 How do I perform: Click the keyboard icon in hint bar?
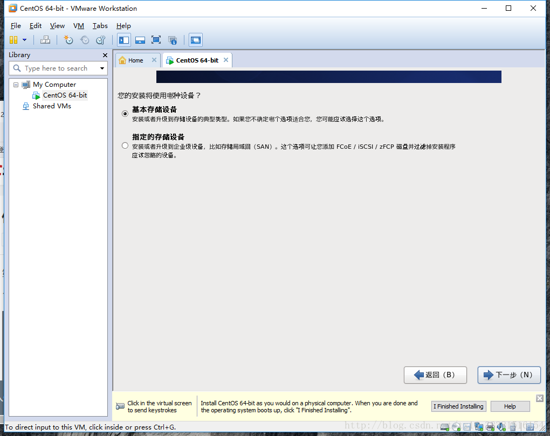tap(120, 406)
